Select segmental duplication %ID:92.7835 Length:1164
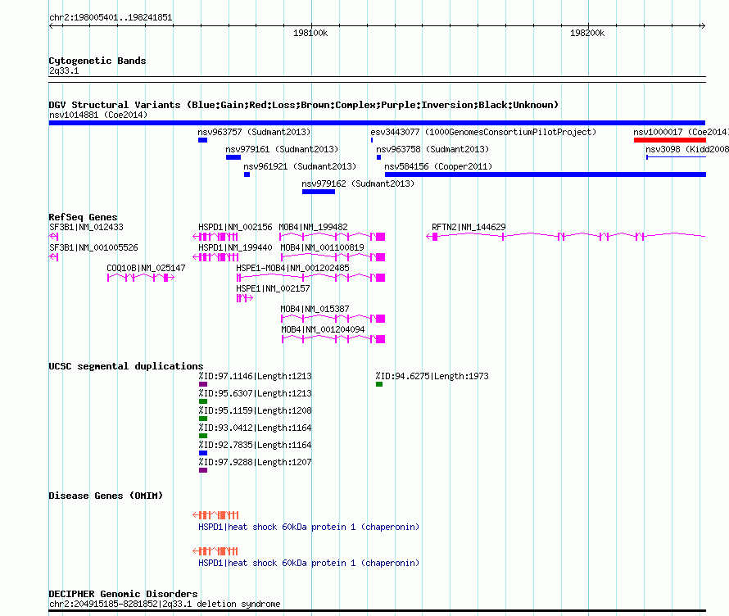Viewport: 729px width, 616px height. point(256,445)
